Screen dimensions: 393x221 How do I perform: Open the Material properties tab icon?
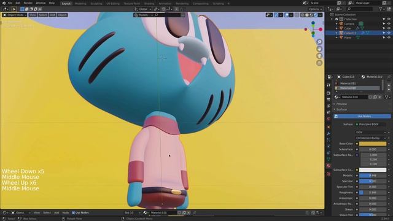pyautogui.click(x=329, y=166)
